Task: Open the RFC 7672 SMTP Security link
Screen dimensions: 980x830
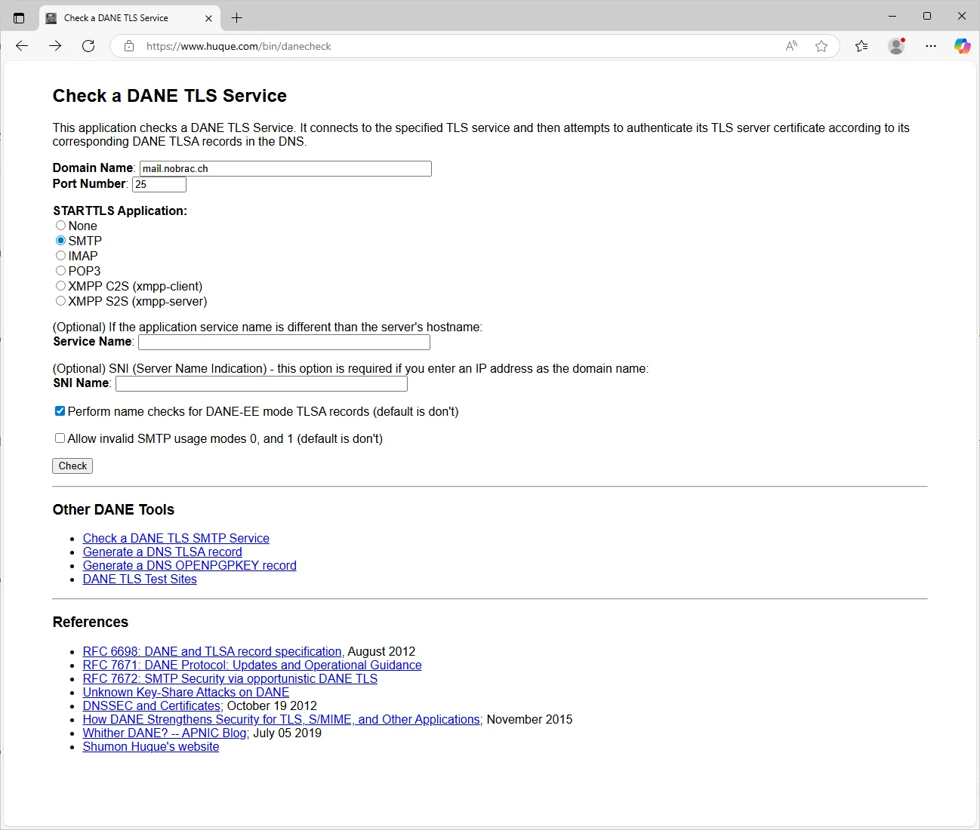Action: (x=230, y=678)
